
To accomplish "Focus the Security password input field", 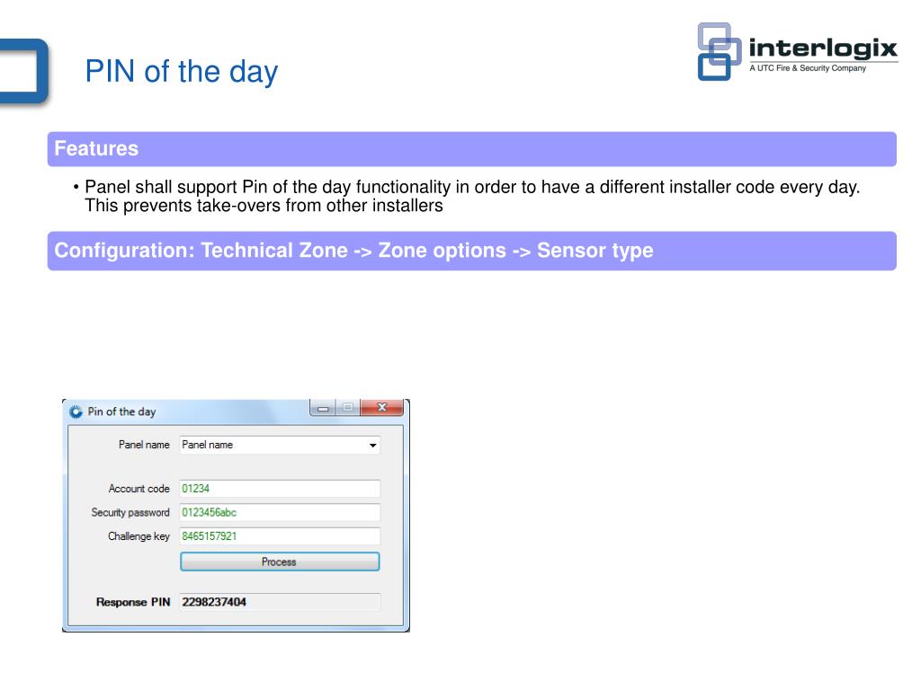I will (280, 512).
